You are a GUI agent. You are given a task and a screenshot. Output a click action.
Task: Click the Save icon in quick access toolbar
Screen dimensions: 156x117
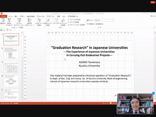[1, 30]
